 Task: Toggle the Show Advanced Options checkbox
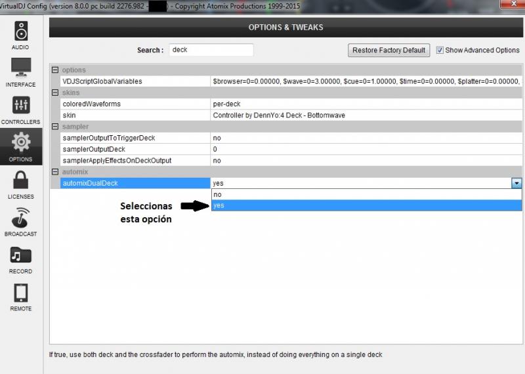click(x=440, y=50)
